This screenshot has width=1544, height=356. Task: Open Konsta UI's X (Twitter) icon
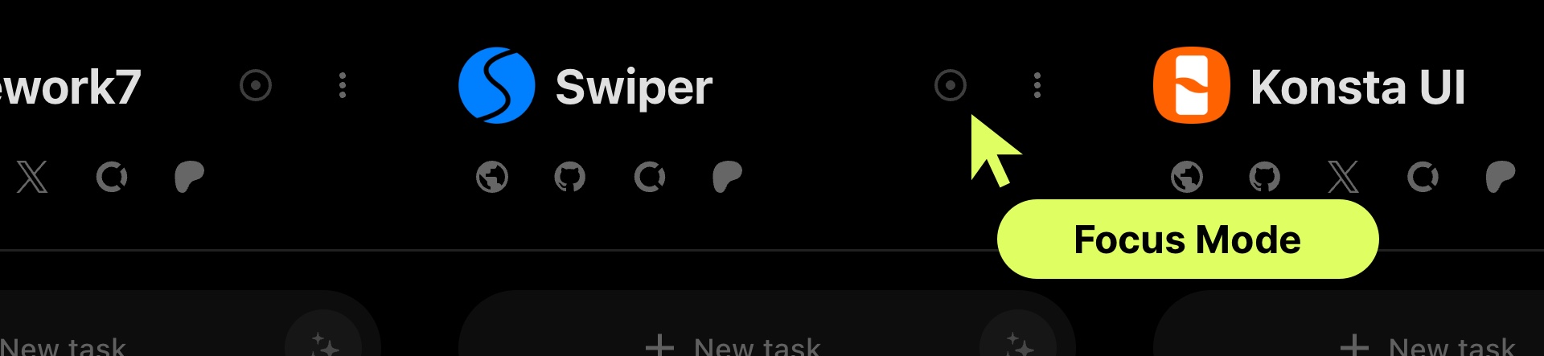coord(1344,177)
